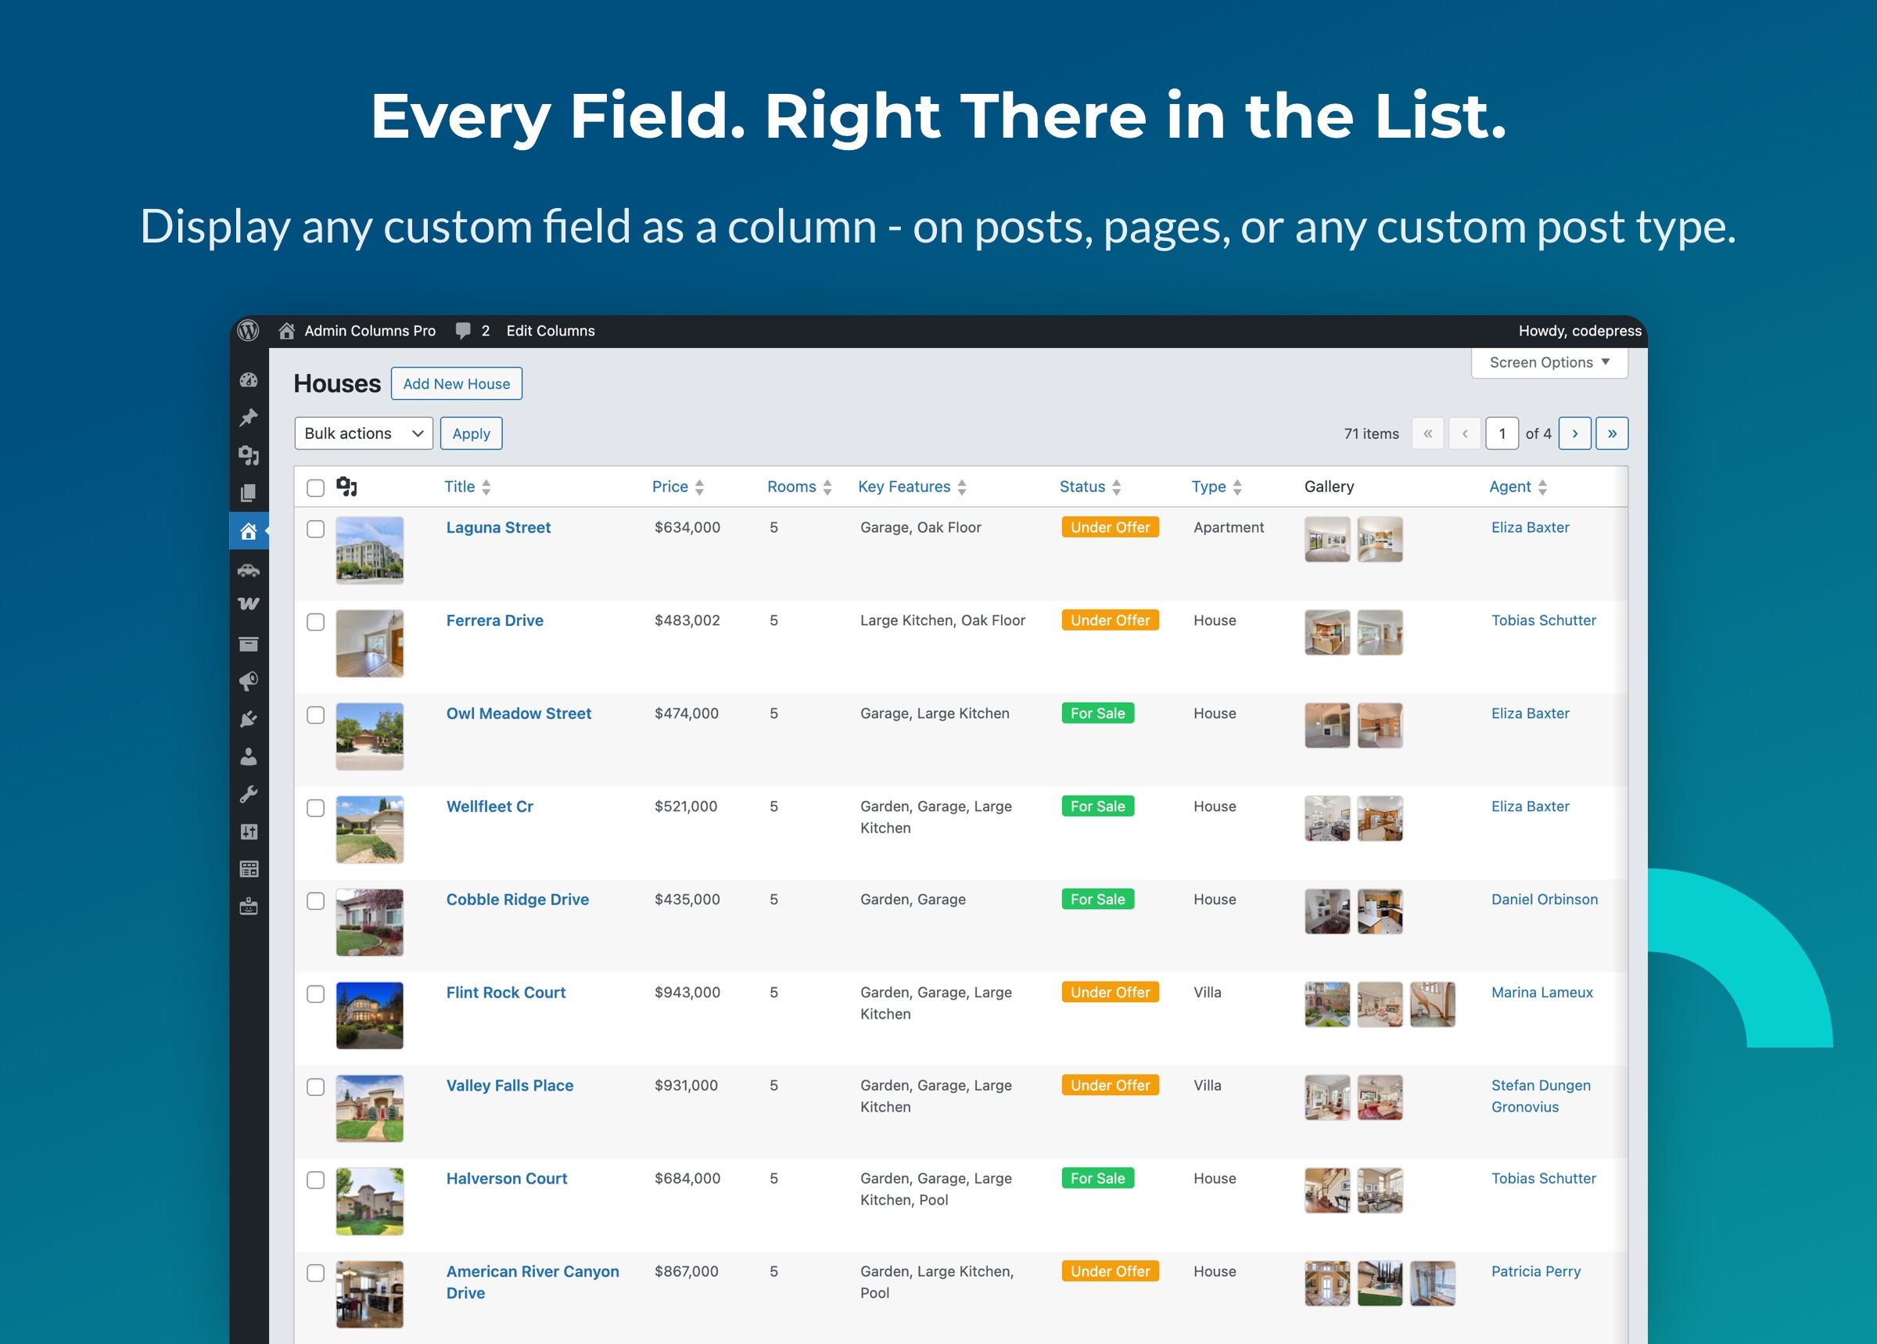
Task: Tick the checkbox next to Laguna Street
Action: (315, 530)
